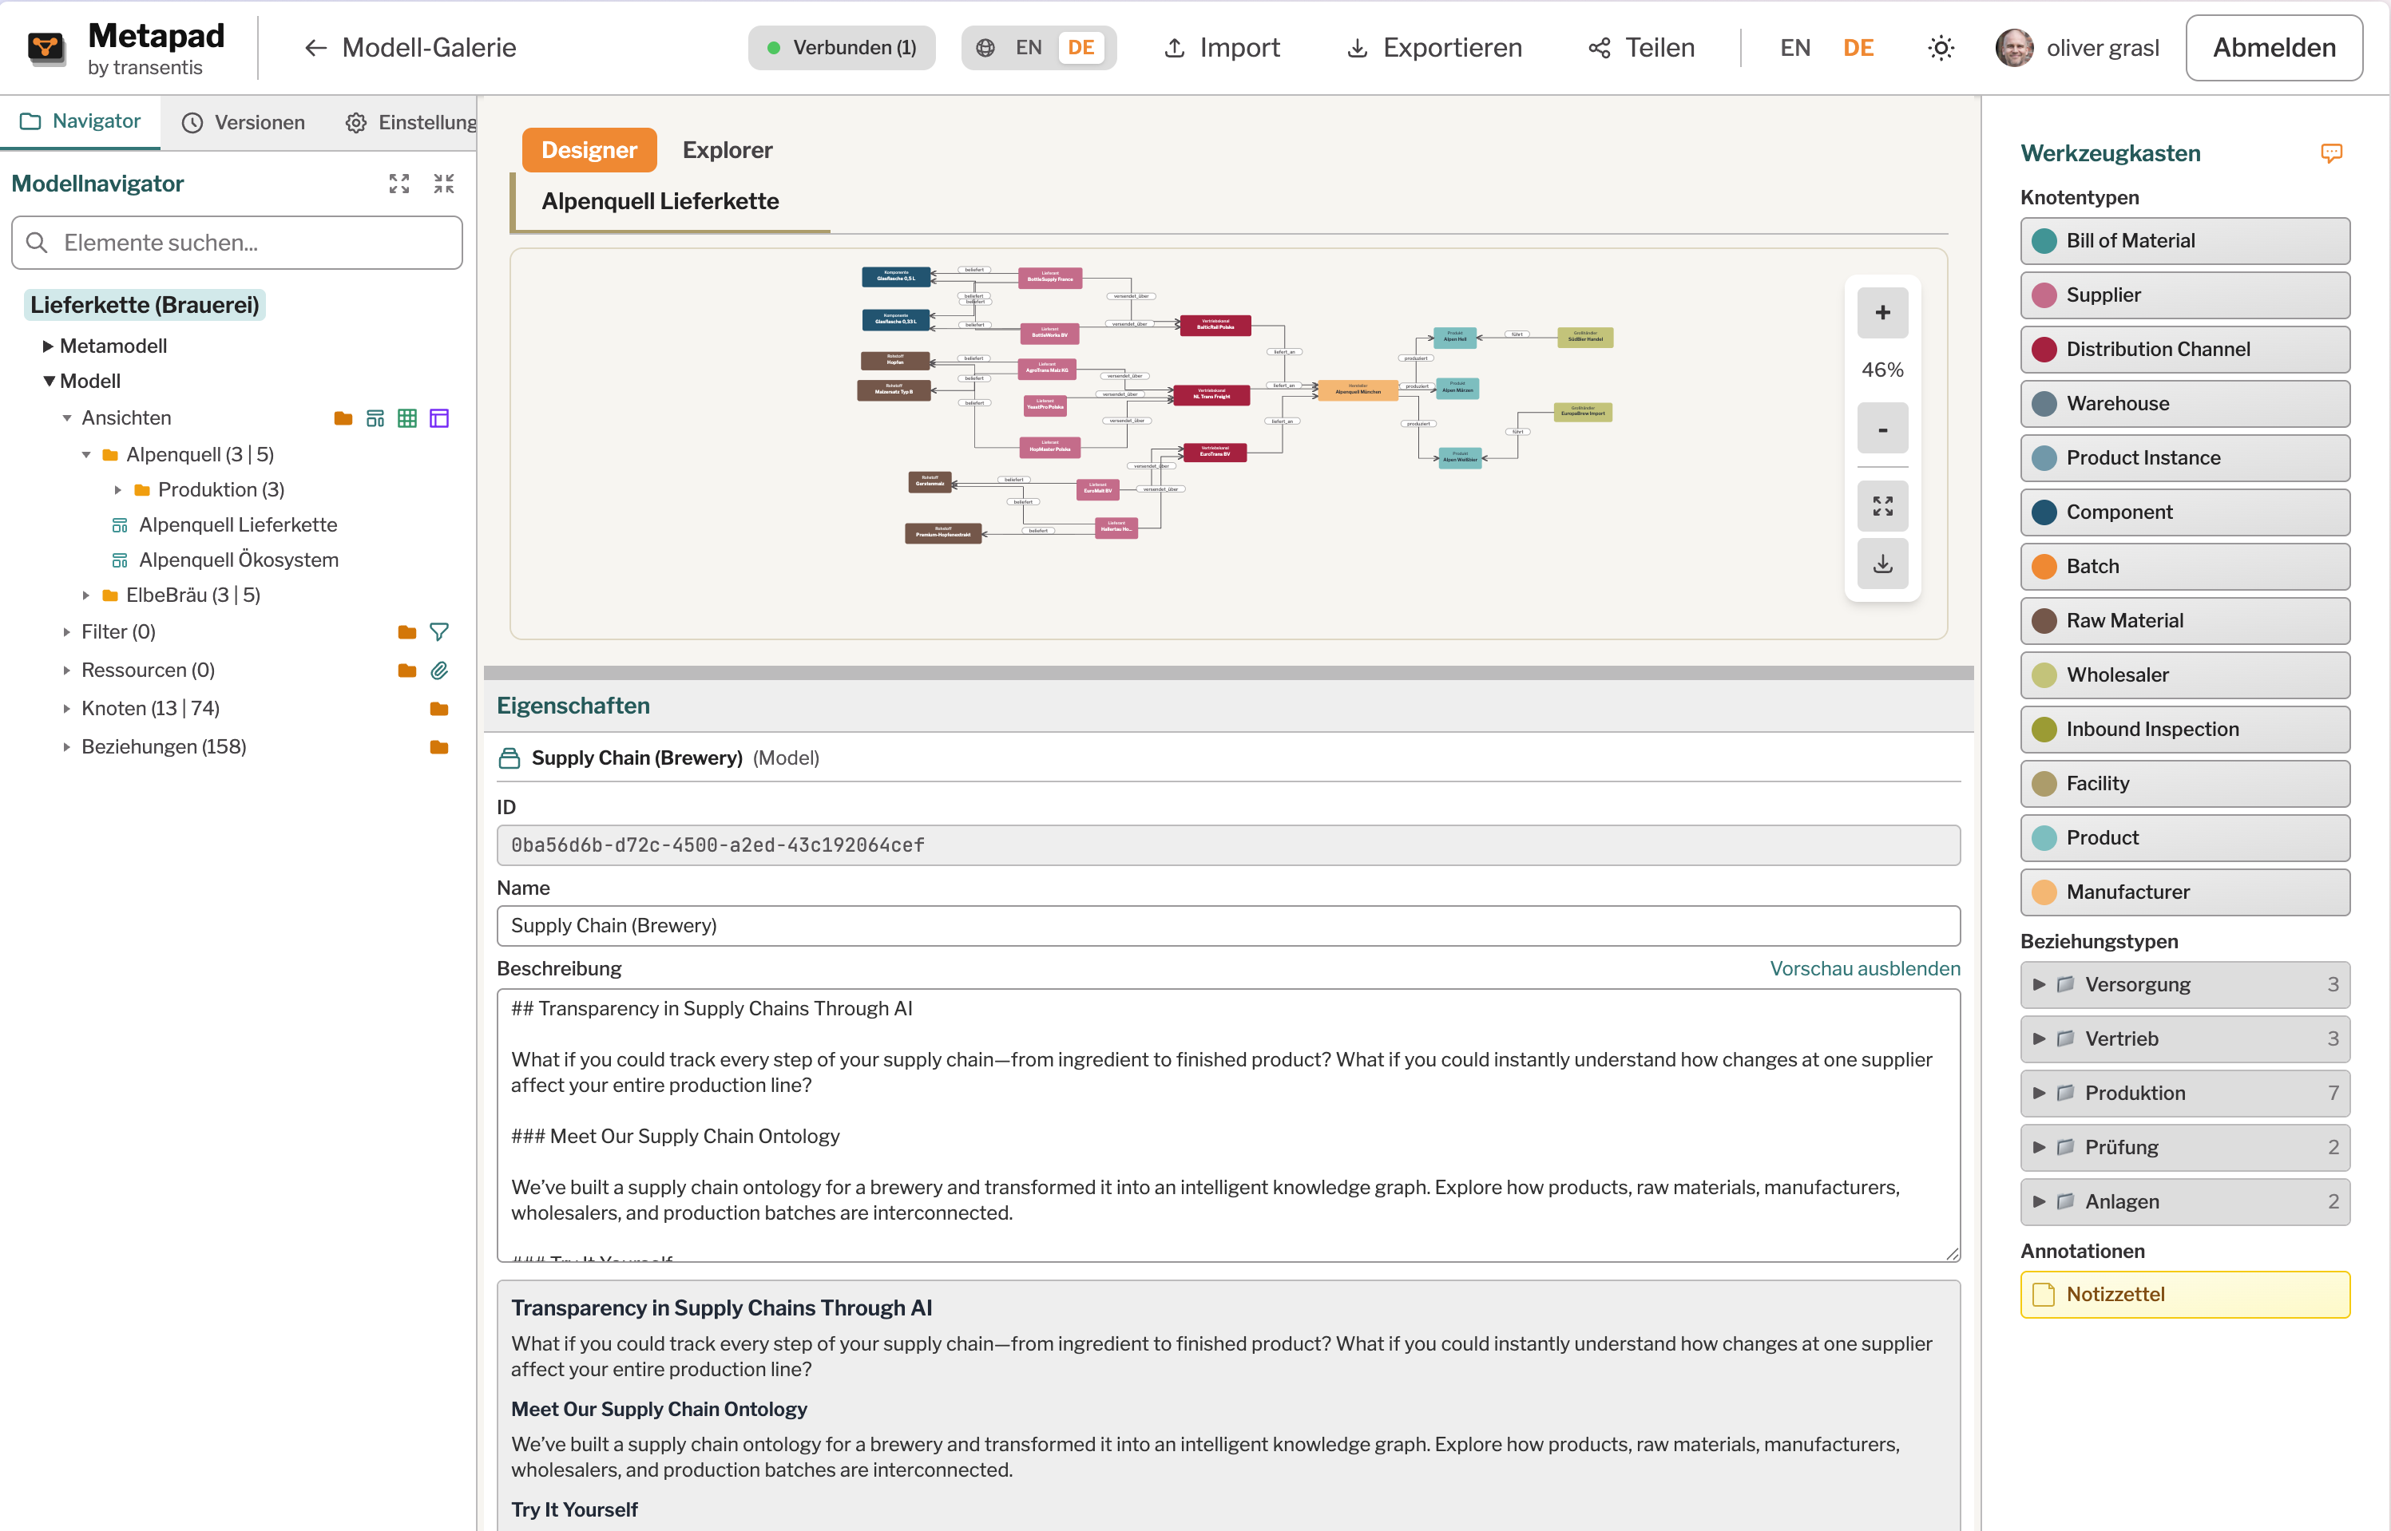The height and width of the screenshot is (1531, 2391).
Task: Switch model language toggle to EN
Action: point(1028,47)
